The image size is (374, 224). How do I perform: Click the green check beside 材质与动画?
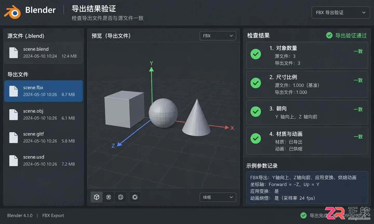256,138
